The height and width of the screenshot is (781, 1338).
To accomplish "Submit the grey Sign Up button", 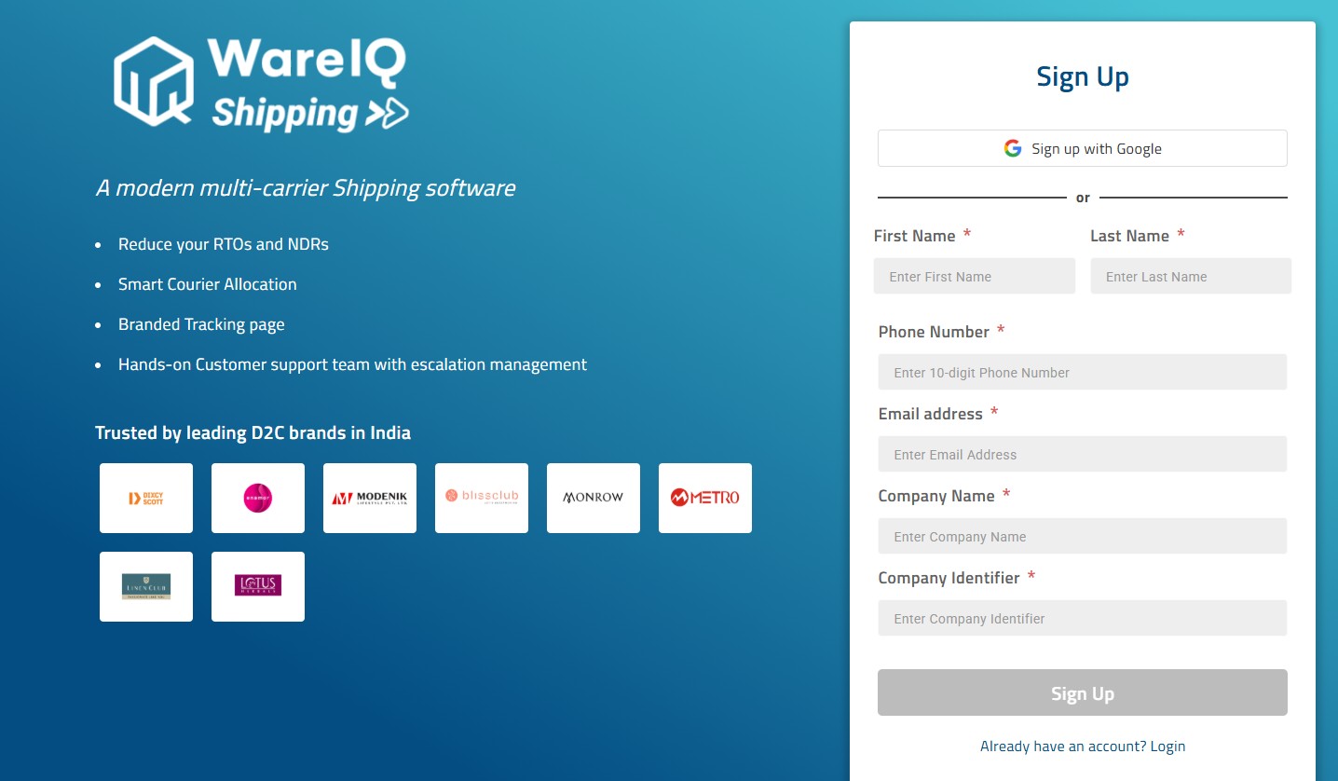I will 1083,692.
